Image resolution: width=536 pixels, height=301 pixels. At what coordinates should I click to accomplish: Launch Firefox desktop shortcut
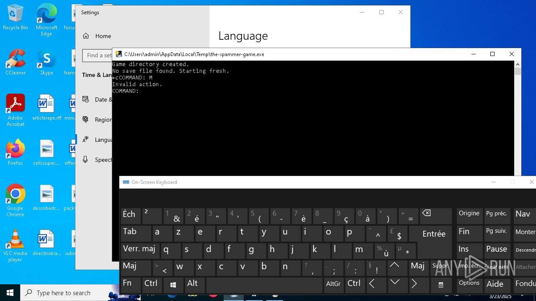(x=15, y=153)
